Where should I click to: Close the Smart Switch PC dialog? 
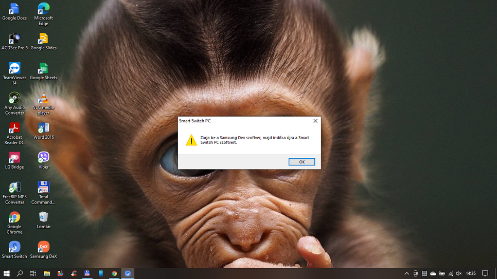pos(315,121)
